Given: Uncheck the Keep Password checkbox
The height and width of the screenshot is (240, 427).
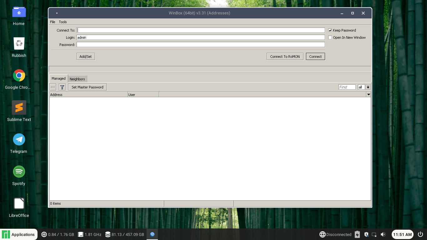Looking at the screenshot, I should [x=330, y=30].
